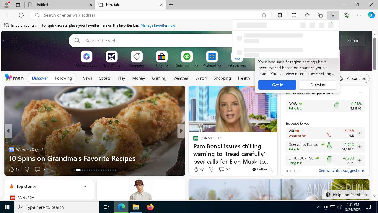Add this page to favorites star
Viewport: 378px width, 213px height.
point(264,15)
